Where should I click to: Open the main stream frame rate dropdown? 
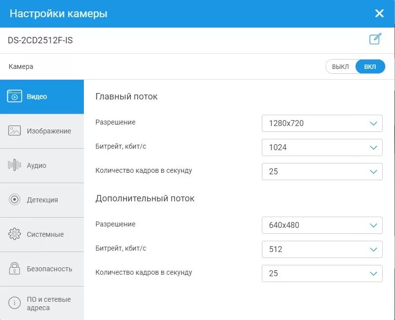pos(322,171)
